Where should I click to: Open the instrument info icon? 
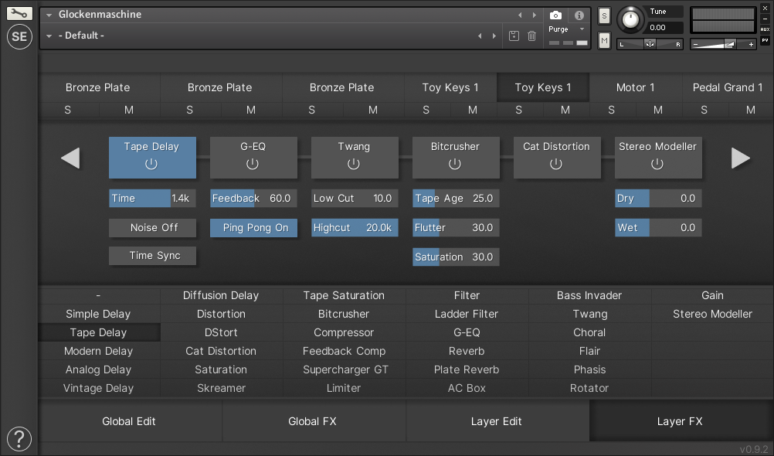tap(579, 15)
